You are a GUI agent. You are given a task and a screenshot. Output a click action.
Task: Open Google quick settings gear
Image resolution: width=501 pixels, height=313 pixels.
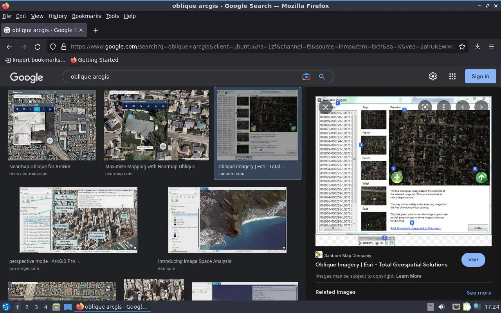433,76
